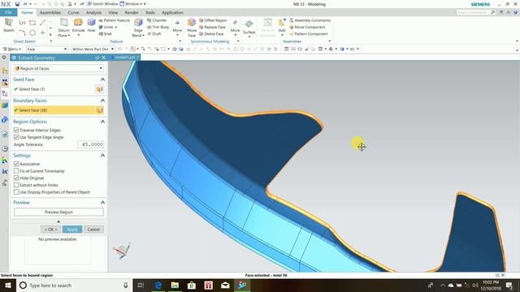Screen dimensions: 520x292
Task: Click the seed face selection icon
Action: pos(99,89)
